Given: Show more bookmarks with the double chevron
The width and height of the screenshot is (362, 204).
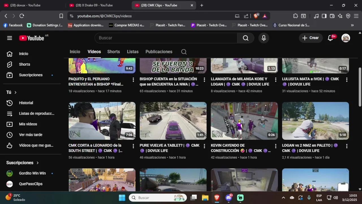Looking at the screenshot, I should [x=352, y=25].
